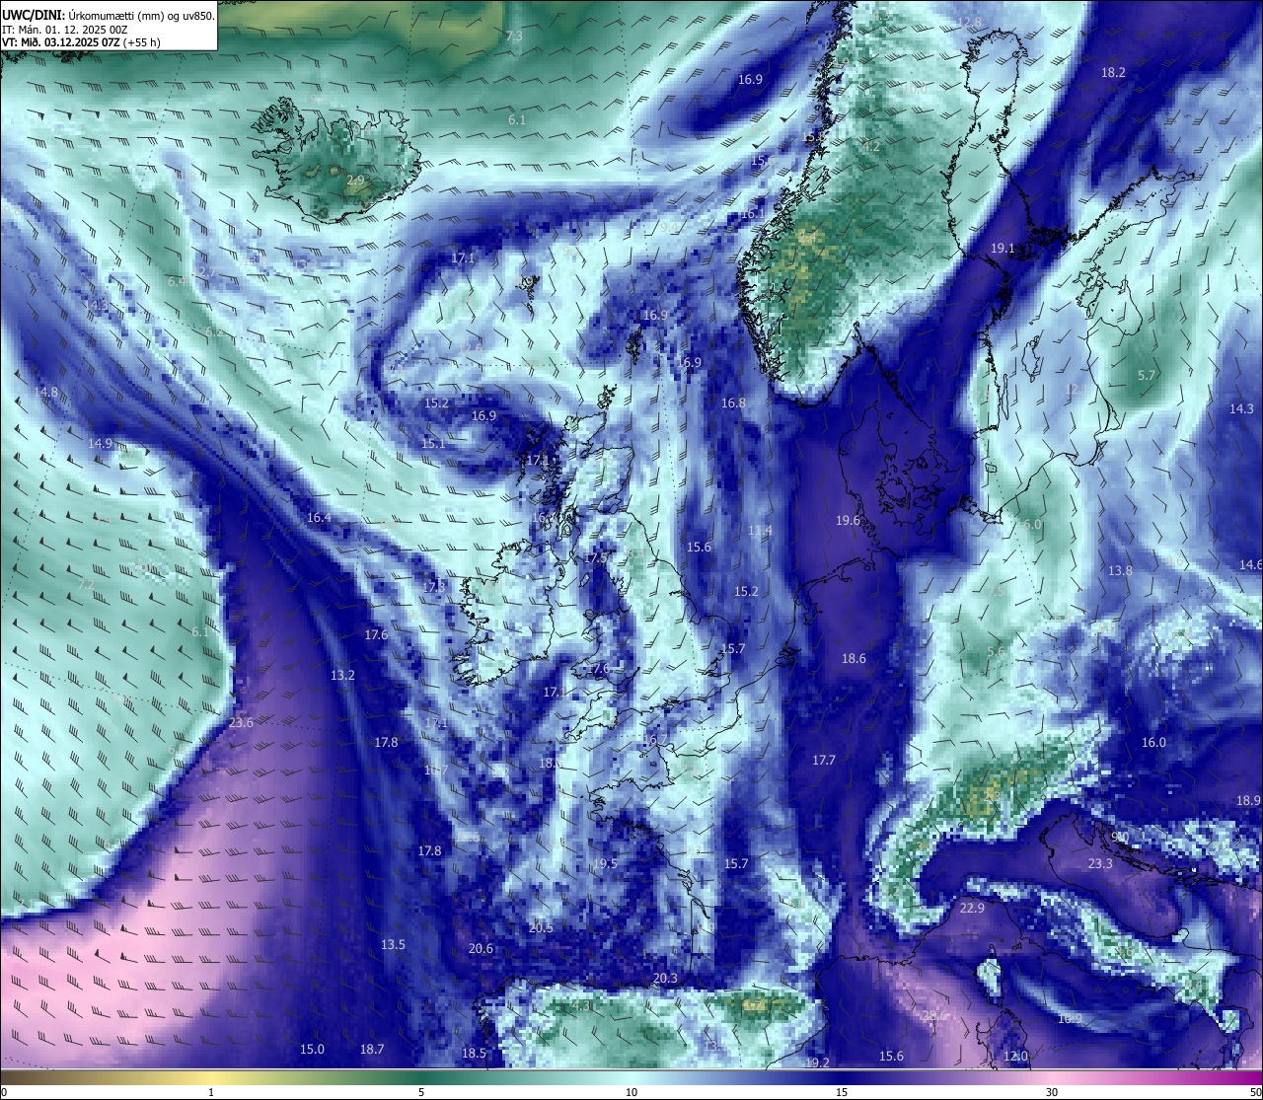Click the 13.8 value label
The height and width of the screenshot is (1100, 1263).
pyautogui.click(x=1120, y=570)
